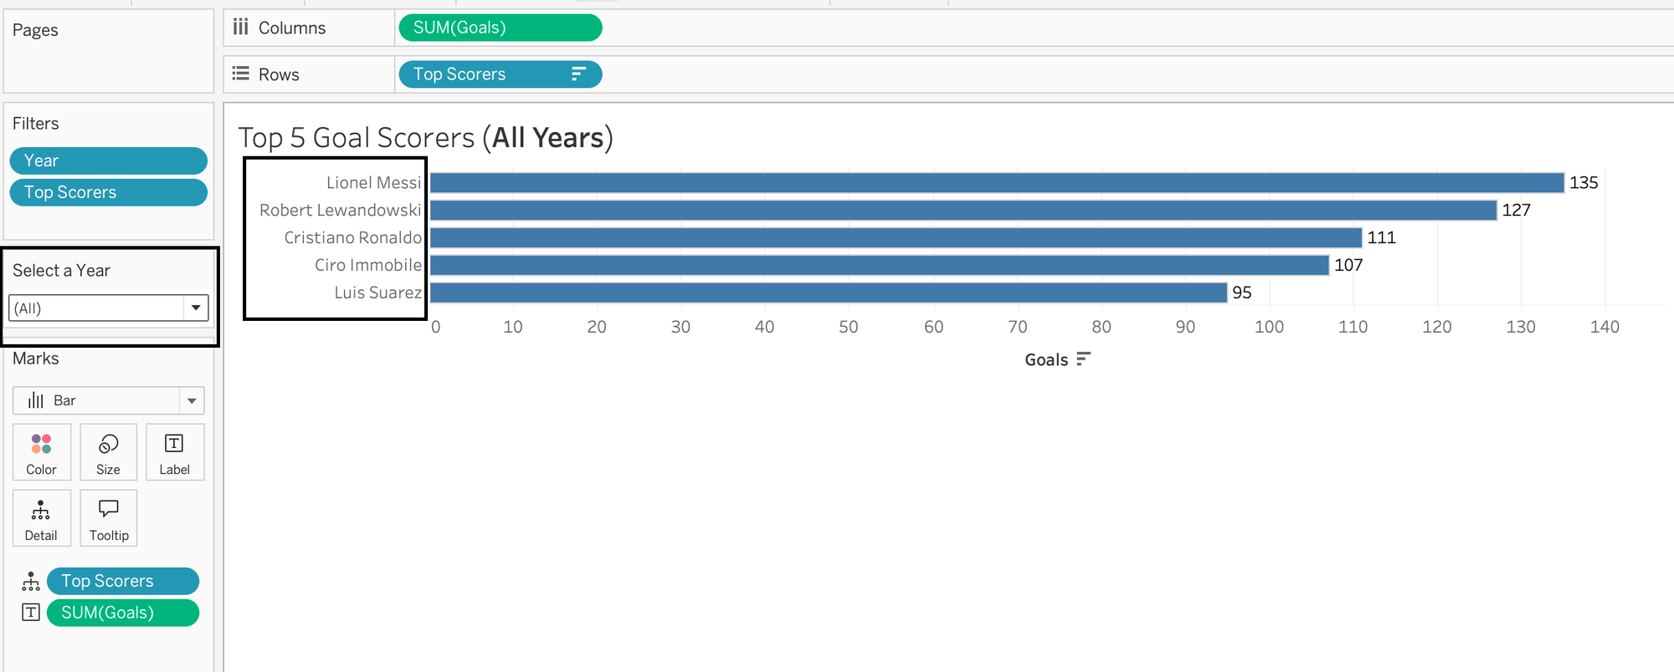1674x672 pixels.
Task: Open the Label marks card
Action: (175, 452)
